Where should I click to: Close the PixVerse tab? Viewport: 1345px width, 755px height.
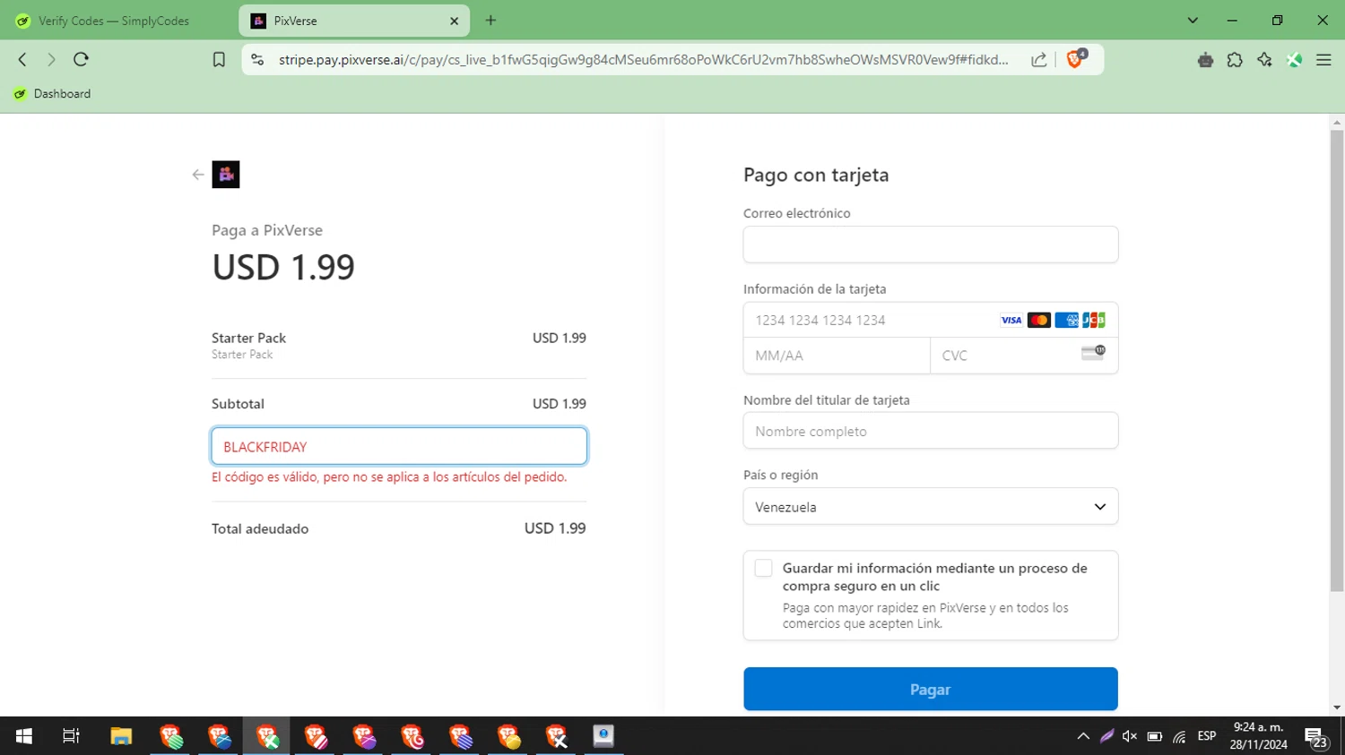click(454, 21)
